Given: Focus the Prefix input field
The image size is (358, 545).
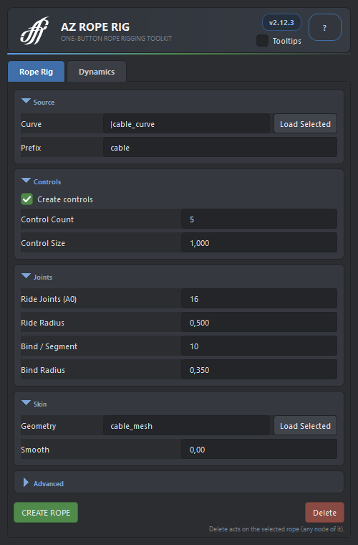Looking at the screenshot, I should [220, 148].
